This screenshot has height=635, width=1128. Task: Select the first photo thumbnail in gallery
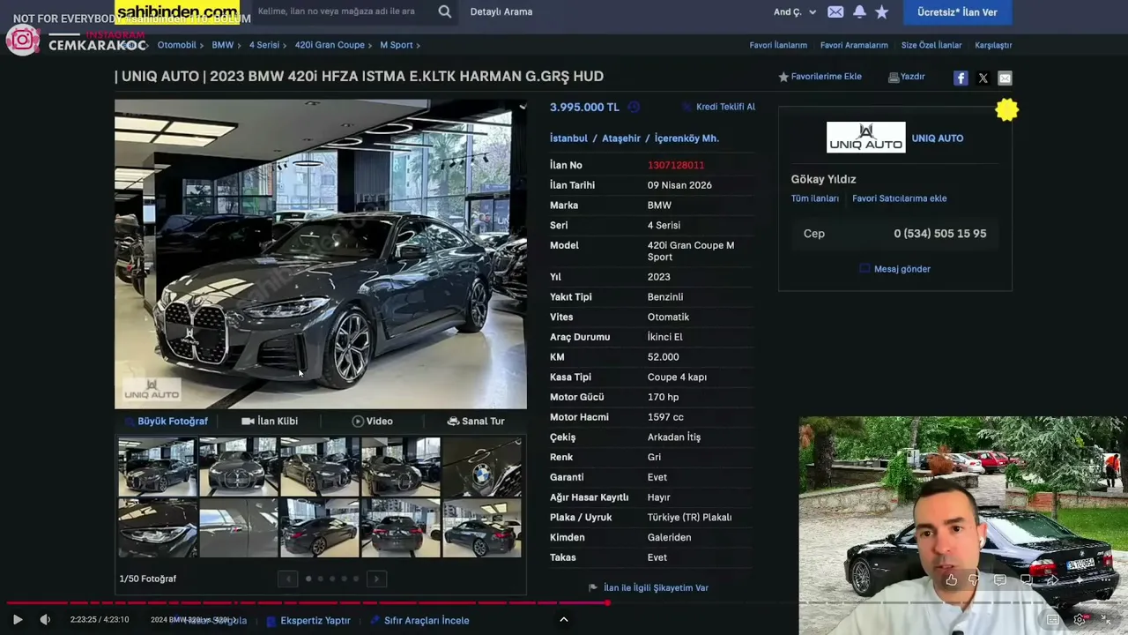coord(158,467)
